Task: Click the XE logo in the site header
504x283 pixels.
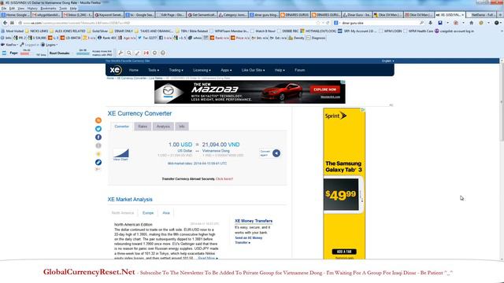Action: point(115,70)
